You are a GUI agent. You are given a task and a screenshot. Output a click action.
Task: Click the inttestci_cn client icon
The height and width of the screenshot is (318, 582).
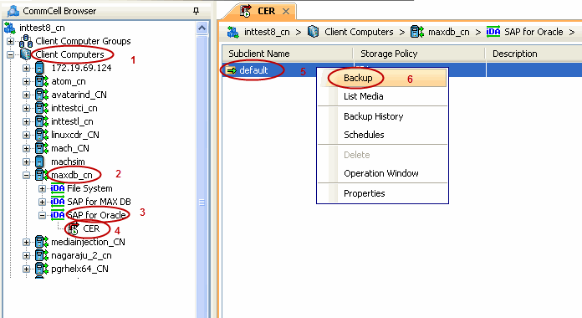point(42,108)
